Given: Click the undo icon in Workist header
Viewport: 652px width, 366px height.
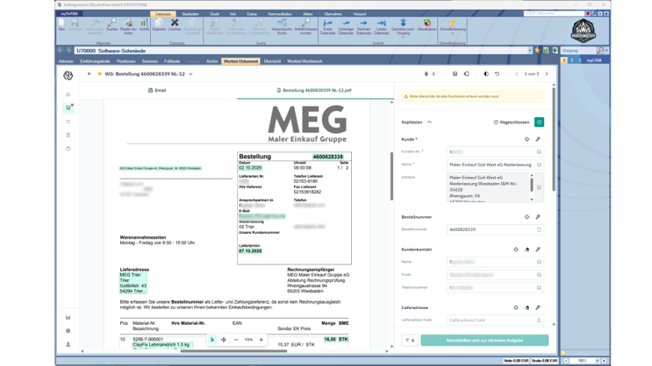Looking at the screenshot, I should coord(498,74).
